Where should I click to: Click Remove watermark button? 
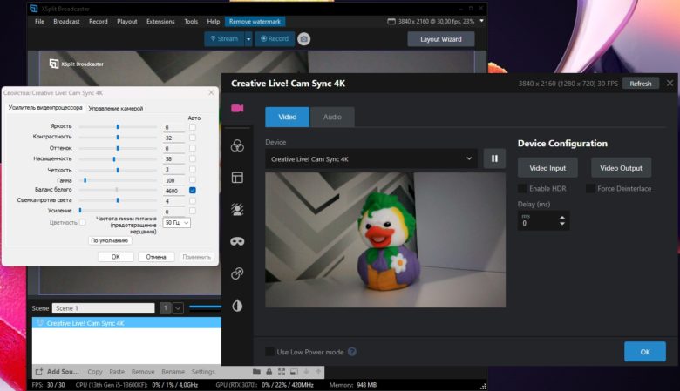255,21
